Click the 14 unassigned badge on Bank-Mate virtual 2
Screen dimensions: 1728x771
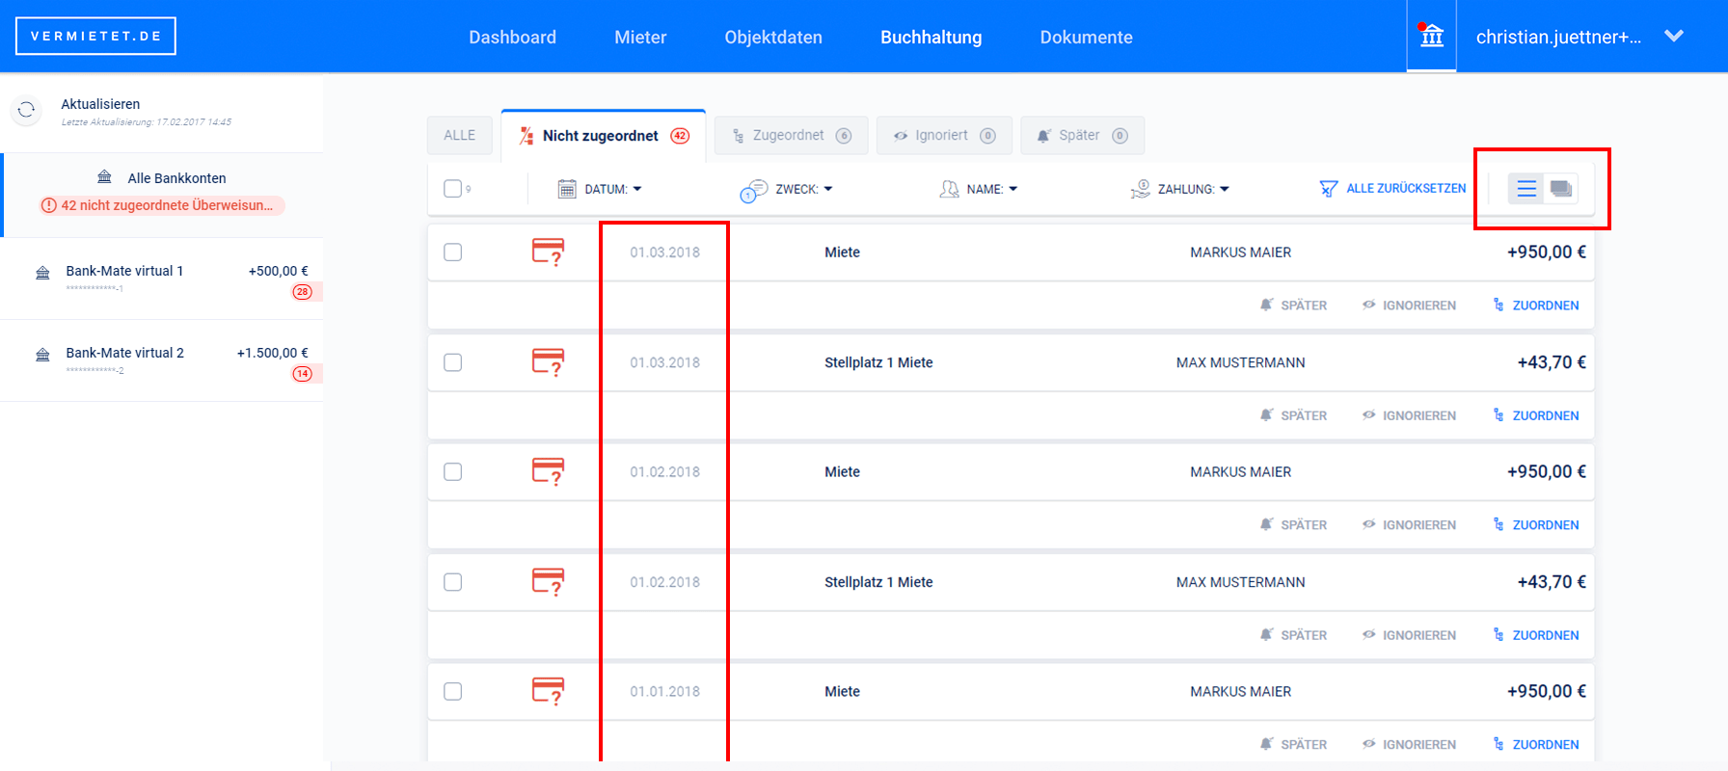pyautogui.click(x=303, y=374)
